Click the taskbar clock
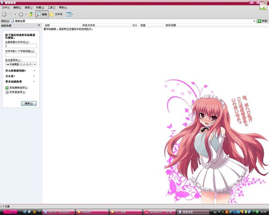The width and height of the screenshot is (269, 215). 263,212
